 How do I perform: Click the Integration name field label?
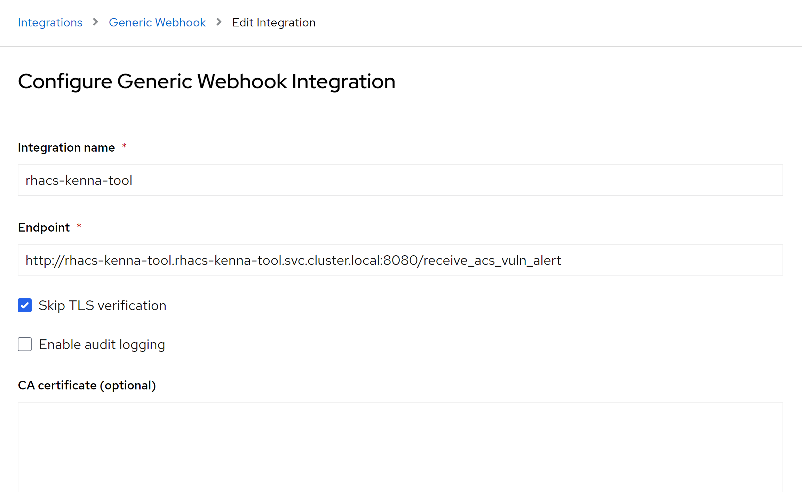click(66, 147)
